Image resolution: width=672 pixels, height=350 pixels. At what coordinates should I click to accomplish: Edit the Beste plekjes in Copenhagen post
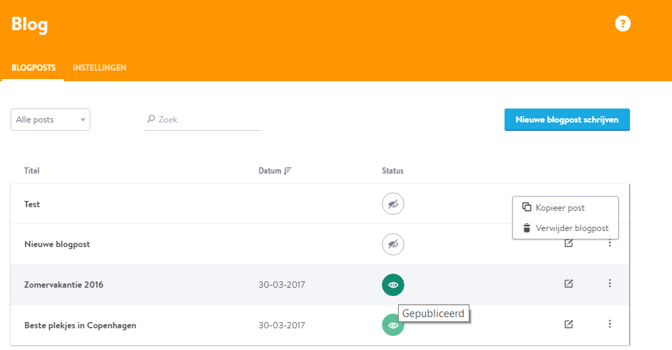pos(569,324)
